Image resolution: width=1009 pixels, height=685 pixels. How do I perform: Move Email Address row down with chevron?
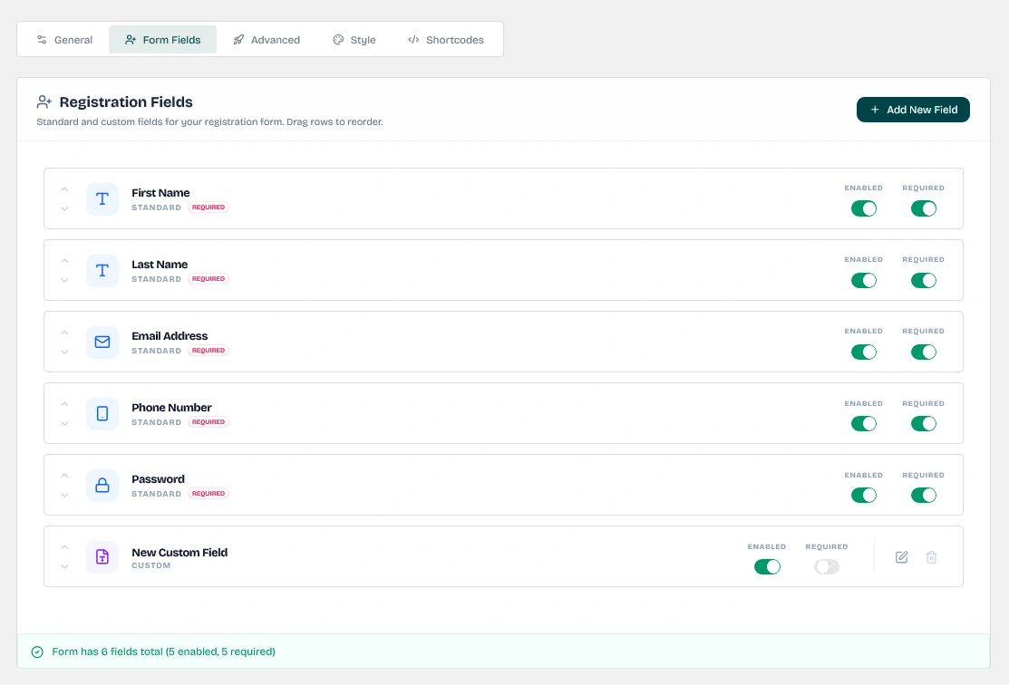64,352
